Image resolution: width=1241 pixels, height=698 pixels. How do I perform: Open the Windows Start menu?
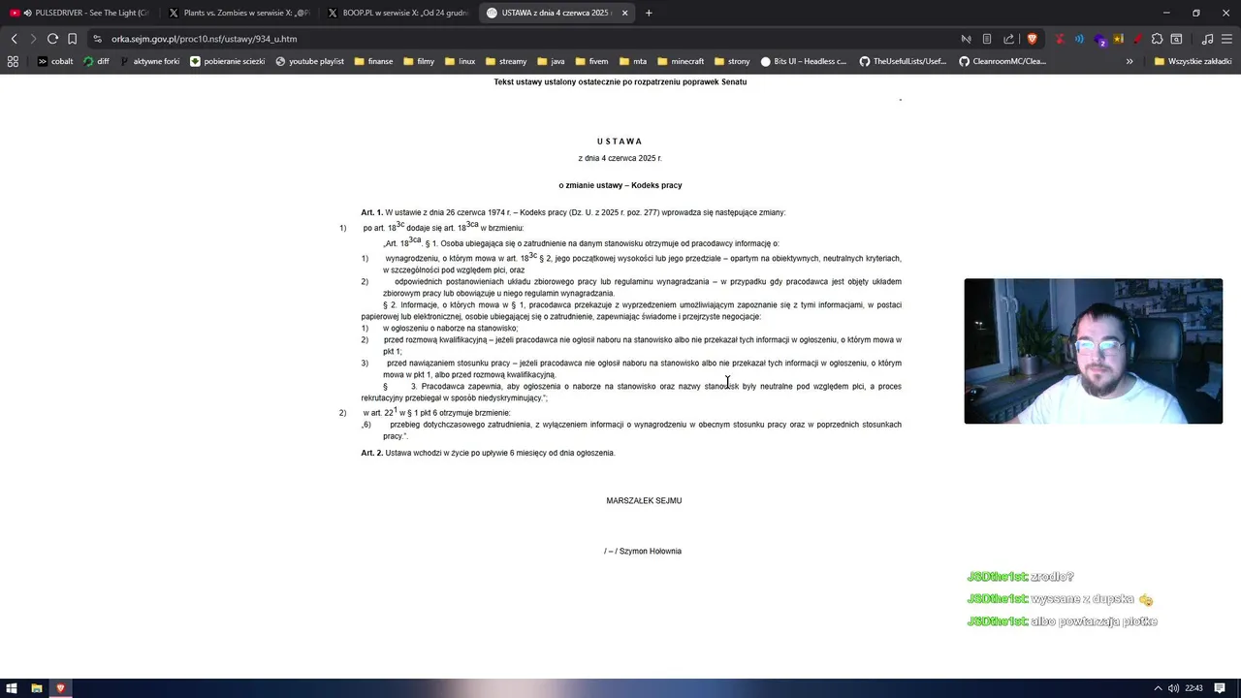tap(13, 688)
